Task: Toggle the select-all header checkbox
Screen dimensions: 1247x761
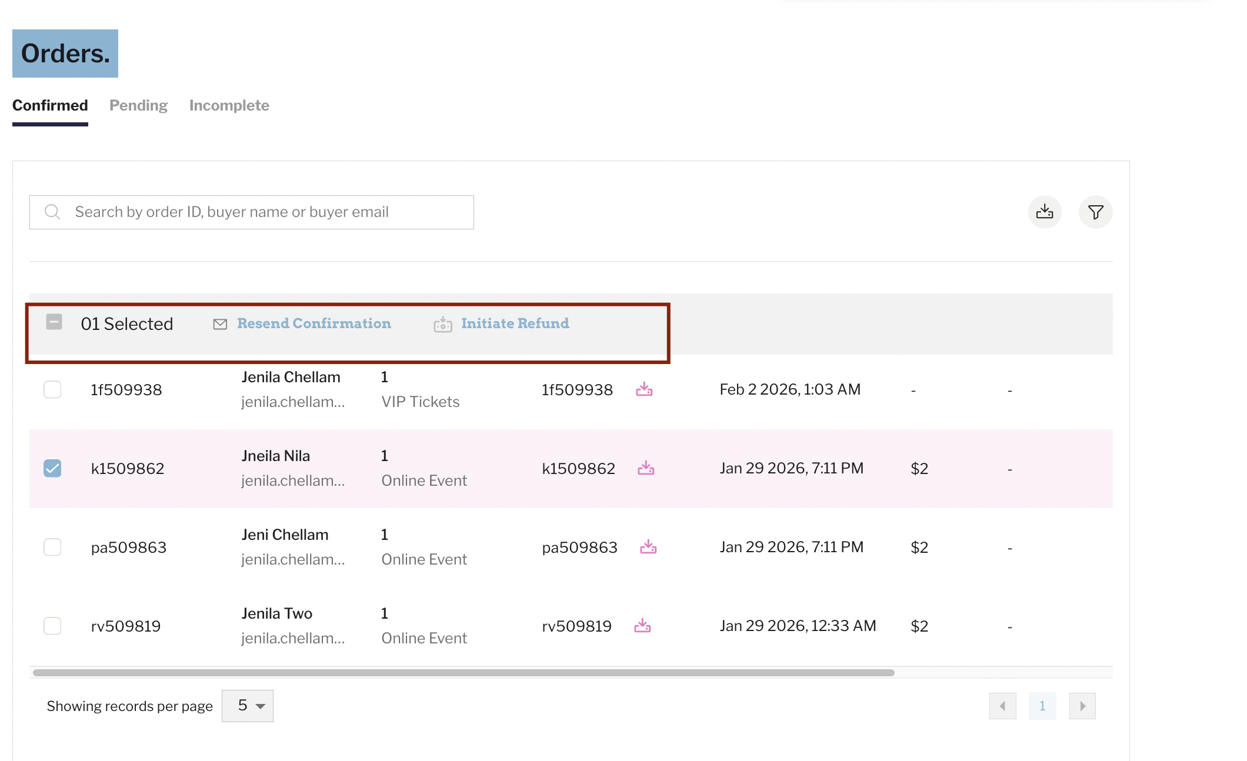Action: (x=54, y=322)
